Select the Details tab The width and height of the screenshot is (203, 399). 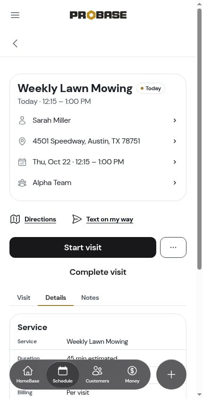point(56,298)
